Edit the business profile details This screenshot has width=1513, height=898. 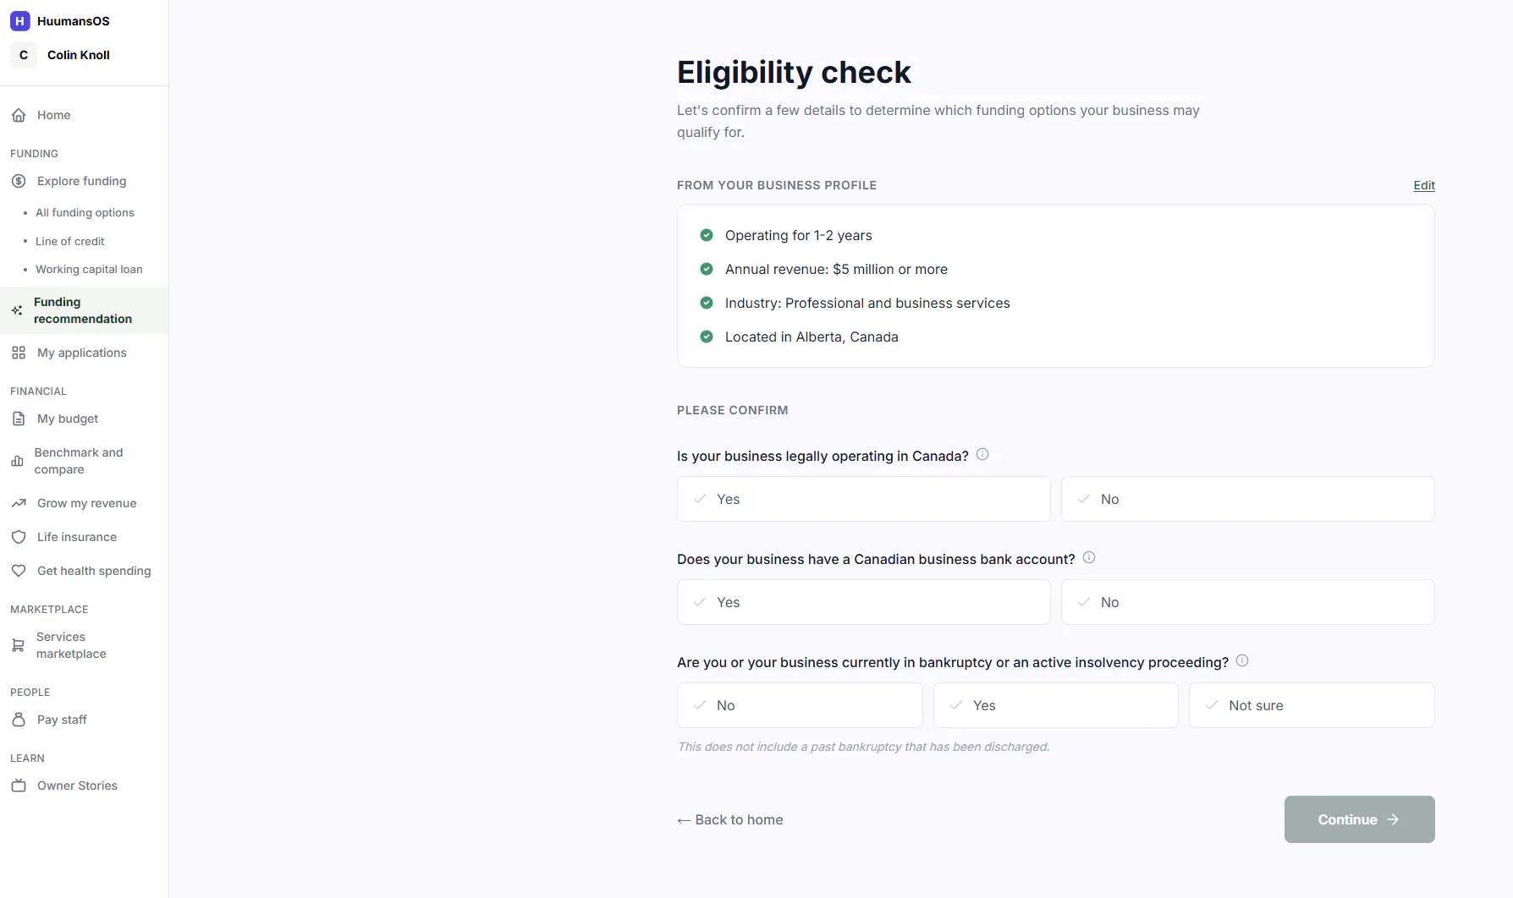(1424, 185)
